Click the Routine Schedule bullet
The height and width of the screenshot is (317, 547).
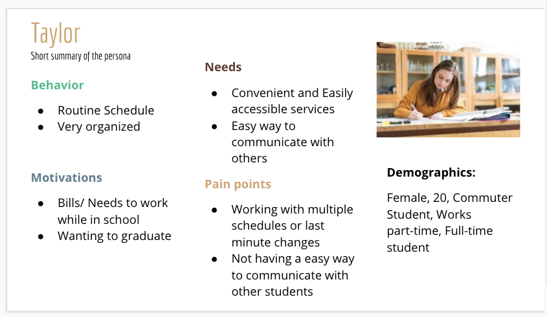pos(106,110)
